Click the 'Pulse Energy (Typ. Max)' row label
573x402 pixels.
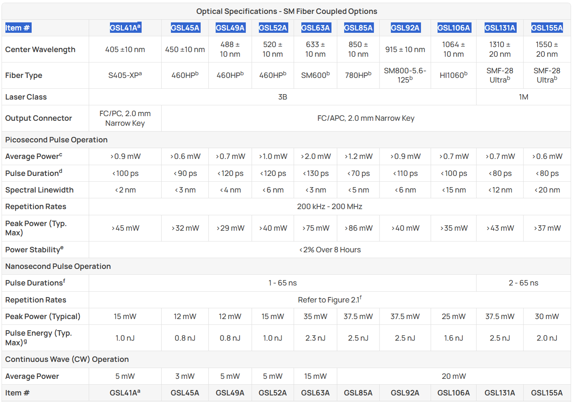tap(39, 338)
